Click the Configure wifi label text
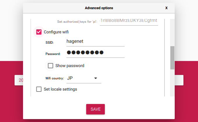This screenshot has width=198, height=122. (x=56, y=32)
